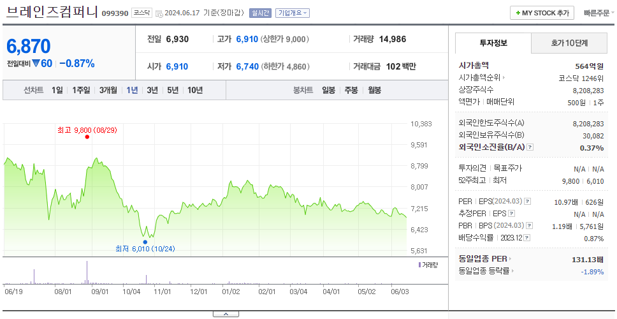The image size is (617, 319).
Task: Show the 주봉 candlestick chart
Action: 351,90
